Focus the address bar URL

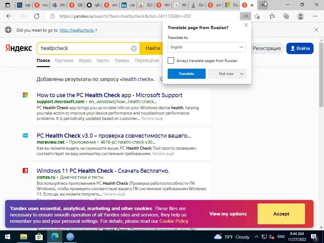(125, 16)
